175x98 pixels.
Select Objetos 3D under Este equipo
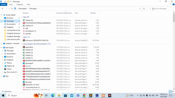pyautogui.click(x=10, y=66)
